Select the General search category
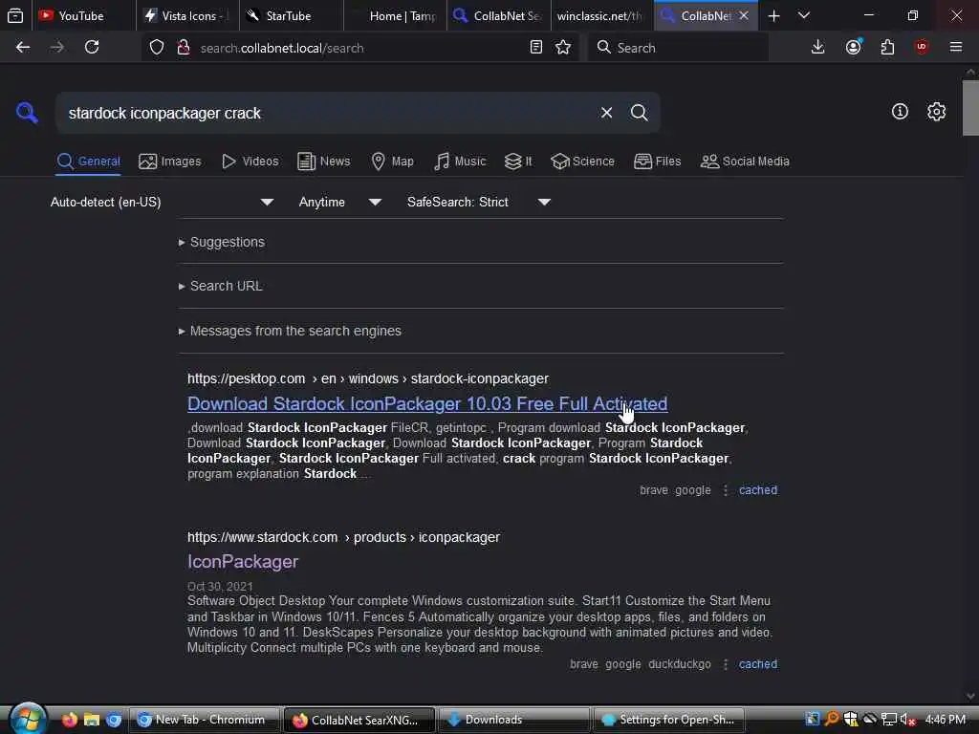This screenshot has height=734, width=979. coord(88,162)
